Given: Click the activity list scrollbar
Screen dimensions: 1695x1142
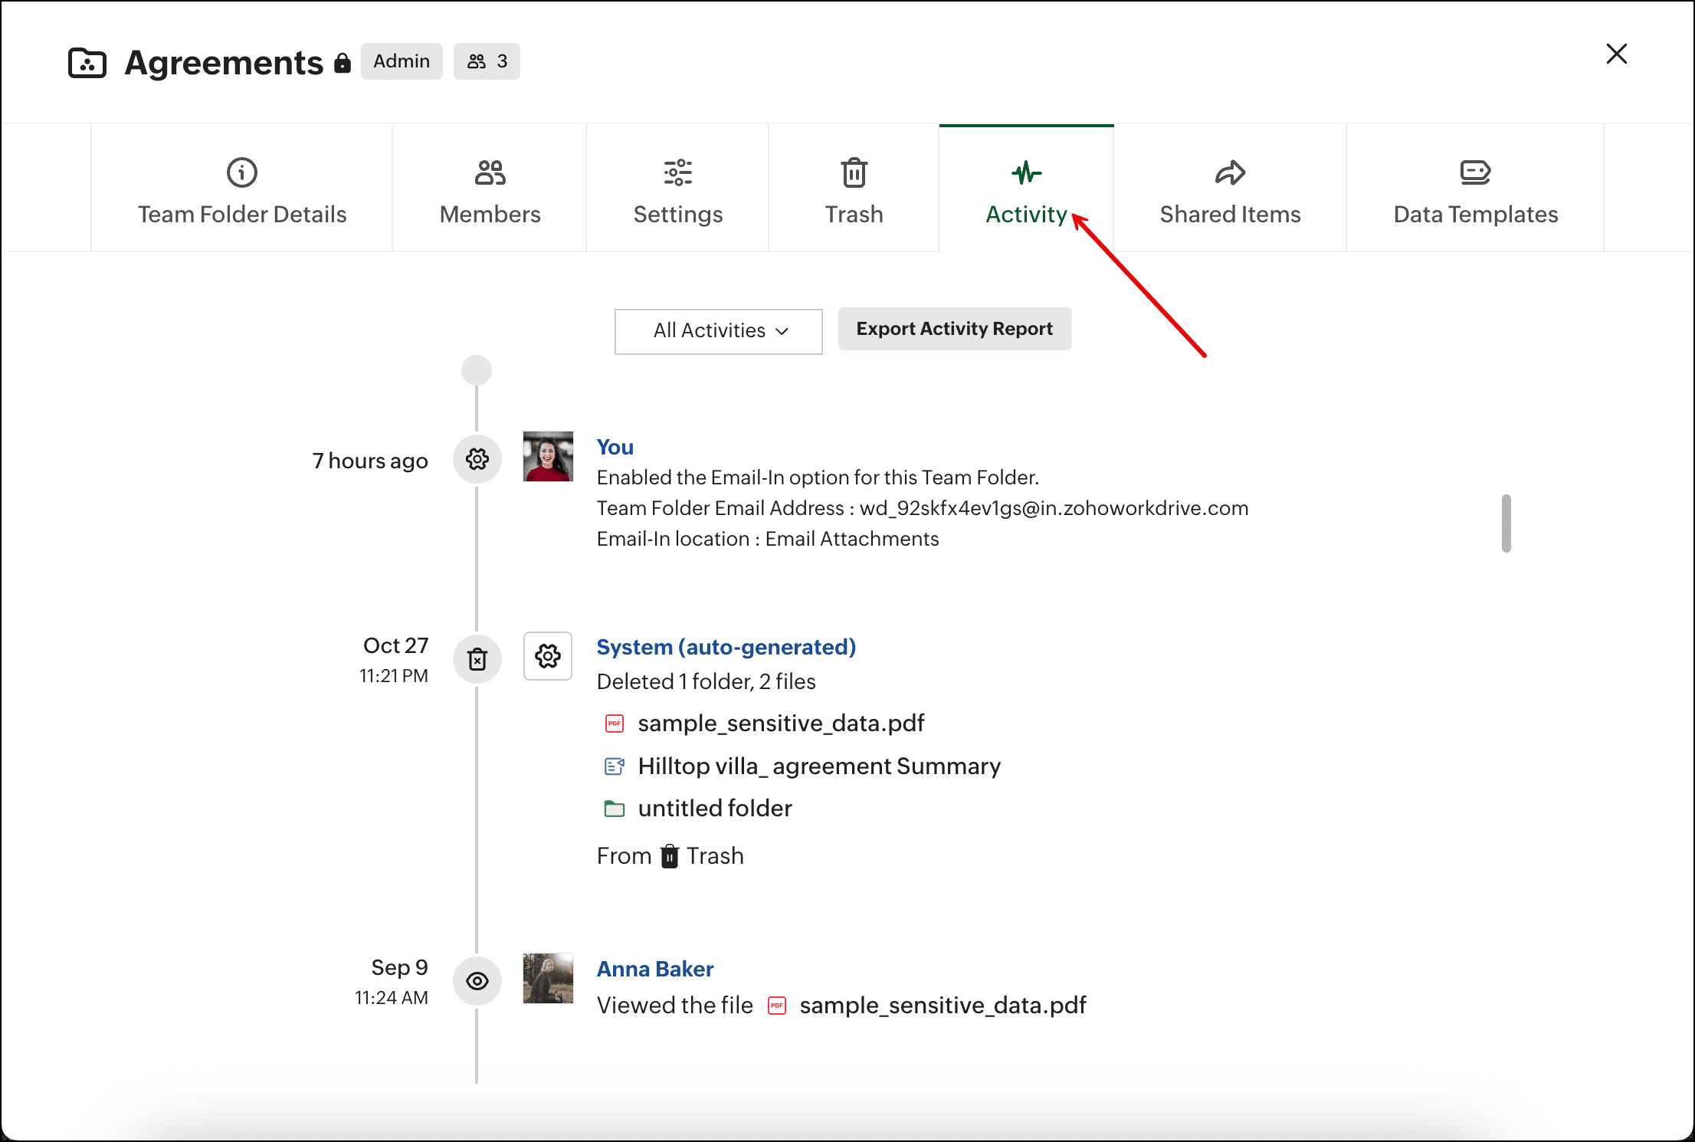Looking at the screenshot, I should pos(1506,523).
